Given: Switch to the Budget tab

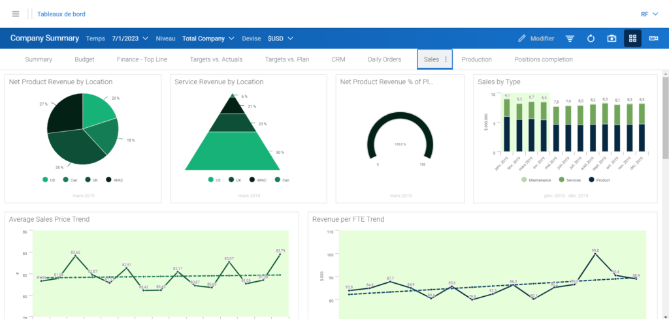Looking at the screenshot, I should (x=84, y=59).
